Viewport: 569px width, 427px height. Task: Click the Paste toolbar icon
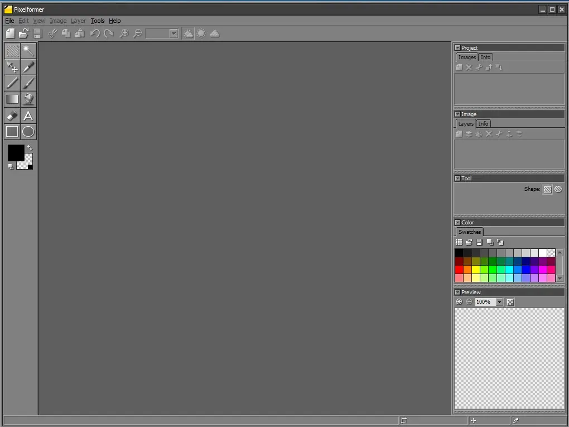click(x=79, y=33)
